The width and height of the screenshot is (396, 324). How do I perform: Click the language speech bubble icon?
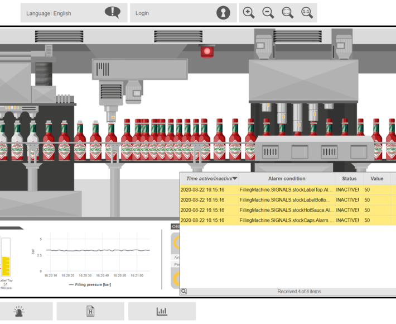[112, 12]
